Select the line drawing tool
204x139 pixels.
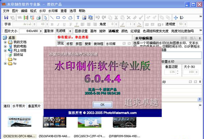[x=52, y=18]
